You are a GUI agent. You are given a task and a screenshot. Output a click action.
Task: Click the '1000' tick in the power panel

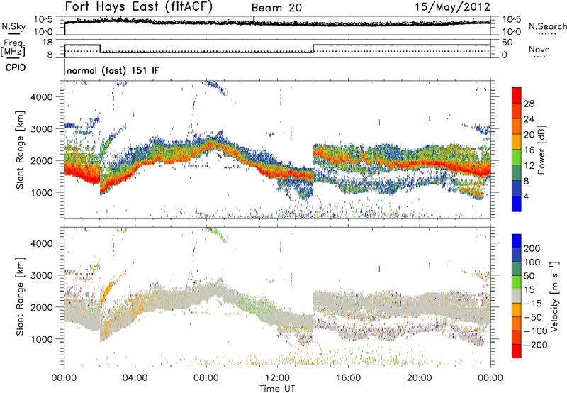pyautogui.click(x=42, y=192)
